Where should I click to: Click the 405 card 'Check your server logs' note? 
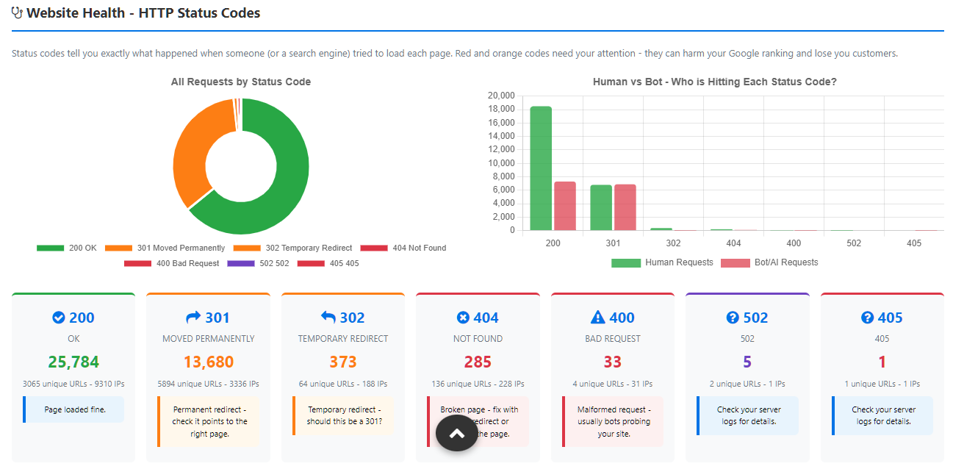[x=882, y=415]
